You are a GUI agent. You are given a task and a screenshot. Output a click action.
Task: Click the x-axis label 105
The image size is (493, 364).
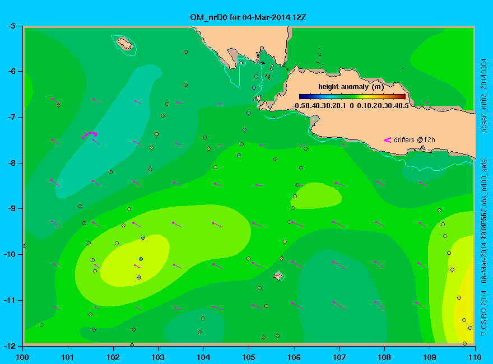[249, 357]
